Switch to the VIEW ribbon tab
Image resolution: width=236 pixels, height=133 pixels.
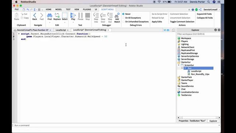[x=77, y=9]
